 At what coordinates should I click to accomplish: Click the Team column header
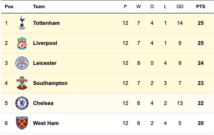(x=39, y=6)
